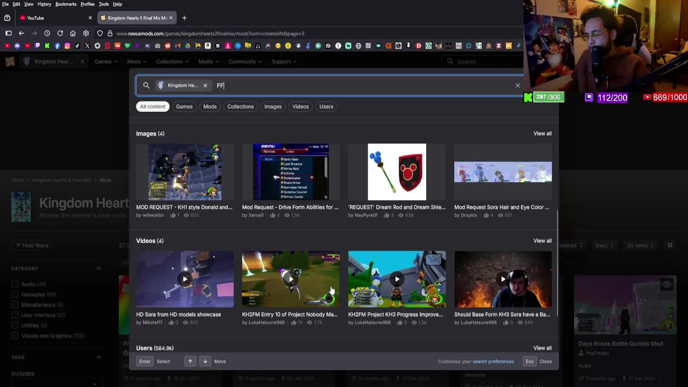
Task: Click the Nexus Mods logo icon
Action: [10, 61]
